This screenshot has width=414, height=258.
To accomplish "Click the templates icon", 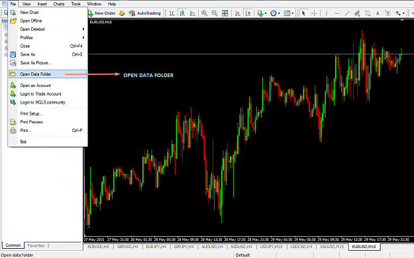I will coord(287,13).
